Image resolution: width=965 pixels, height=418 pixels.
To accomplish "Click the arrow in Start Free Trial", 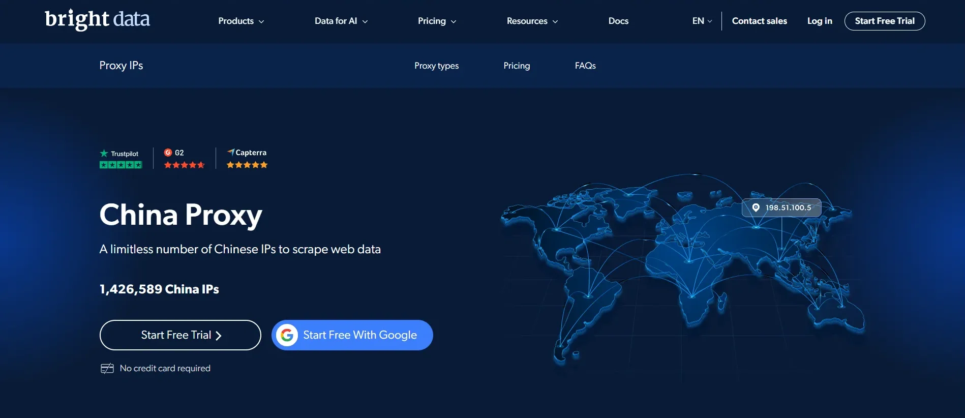I will coord(219,336).
